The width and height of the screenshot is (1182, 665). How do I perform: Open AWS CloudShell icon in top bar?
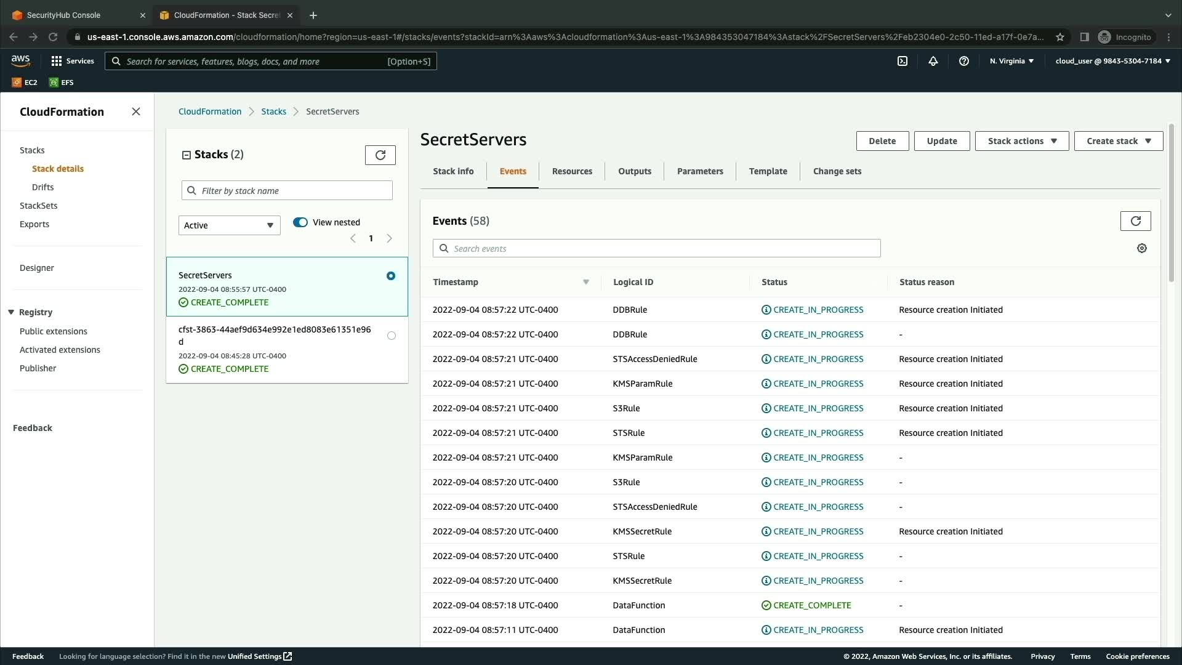tap(903, 61)
